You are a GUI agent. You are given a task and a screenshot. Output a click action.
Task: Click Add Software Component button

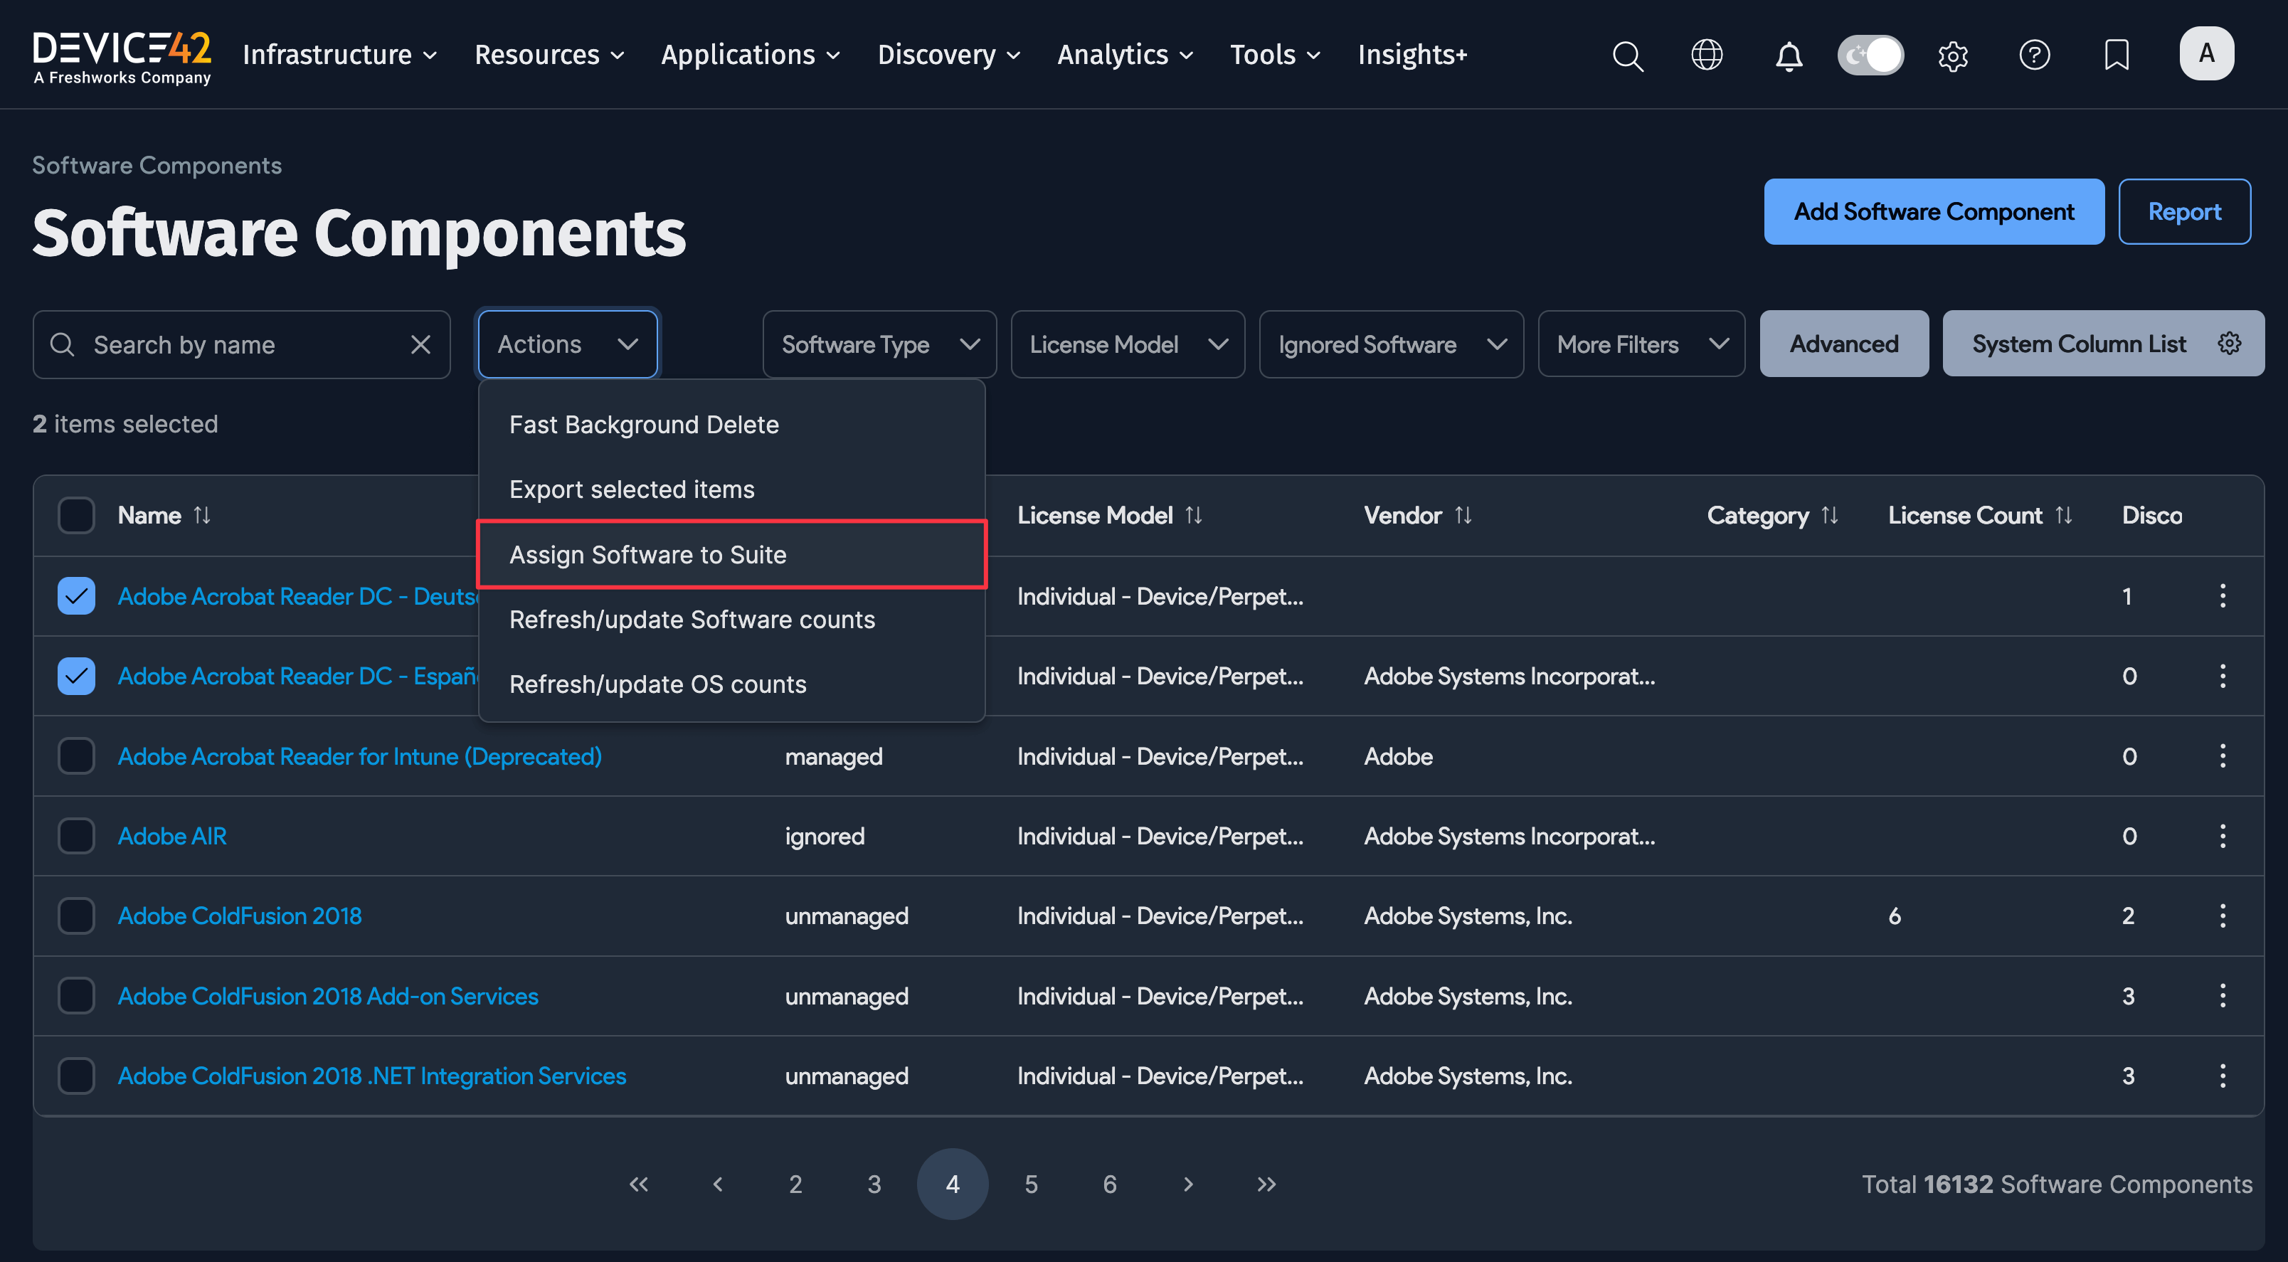point(1933,211)
